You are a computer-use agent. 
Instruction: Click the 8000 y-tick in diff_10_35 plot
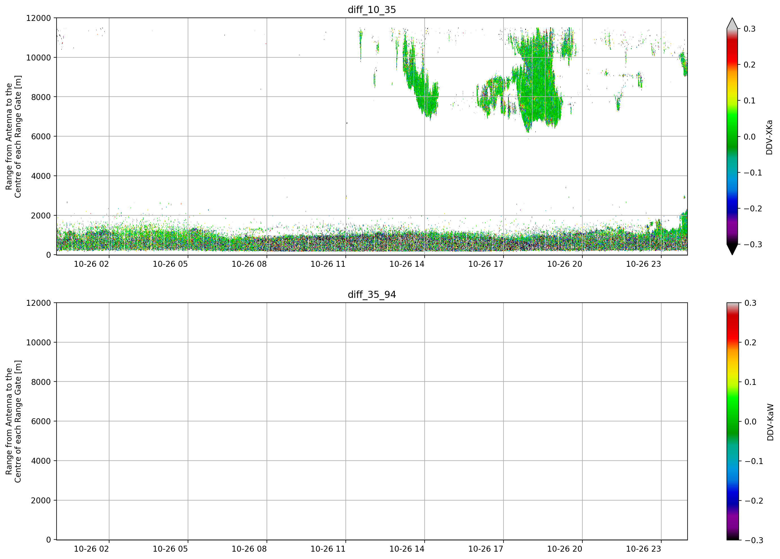click(x=41, y=97)
